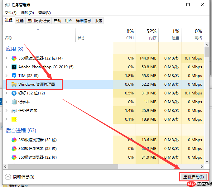Expand the unnamed yellow icon app group
The image size is (212, 187).
coord(6,119)
